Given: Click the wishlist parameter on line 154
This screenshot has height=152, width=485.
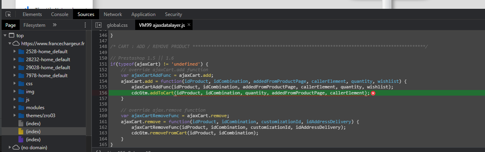Looking at the screenshot, I should 388,81.
